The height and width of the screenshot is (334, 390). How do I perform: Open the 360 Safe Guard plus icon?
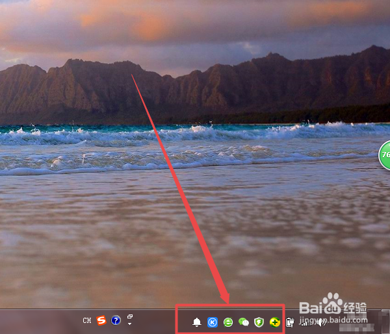pos(274,322)
